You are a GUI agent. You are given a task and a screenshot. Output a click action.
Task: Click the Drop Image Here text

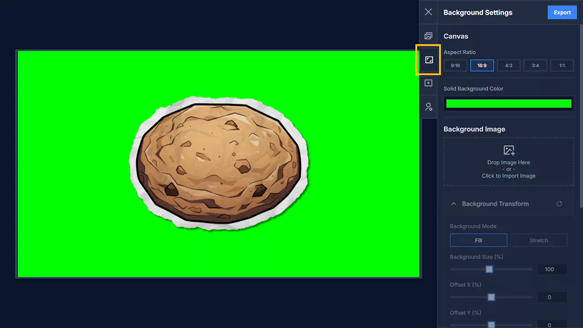pos(509,162)
